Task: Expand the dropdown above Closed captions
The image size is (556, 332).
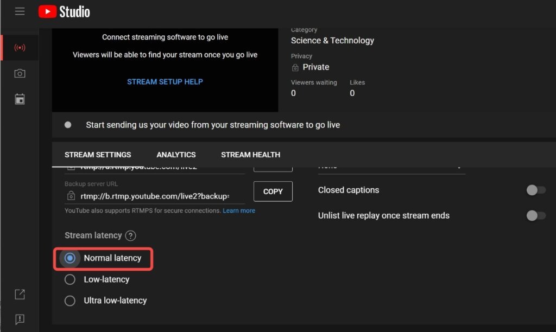Action: (391, 167)
